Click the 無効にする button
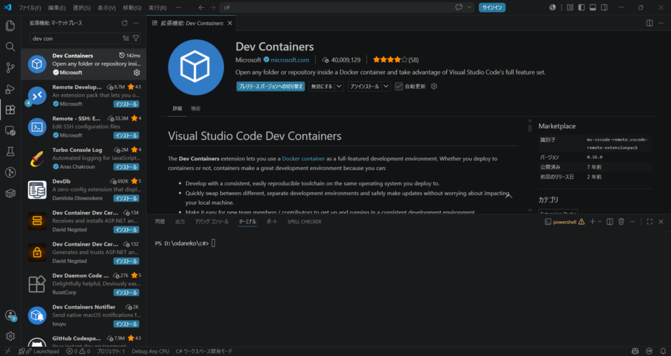 pos(322,86)
